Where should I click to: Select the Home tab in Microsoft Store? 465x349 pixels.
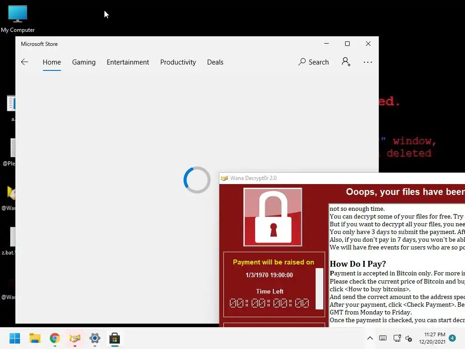point(52,62)
